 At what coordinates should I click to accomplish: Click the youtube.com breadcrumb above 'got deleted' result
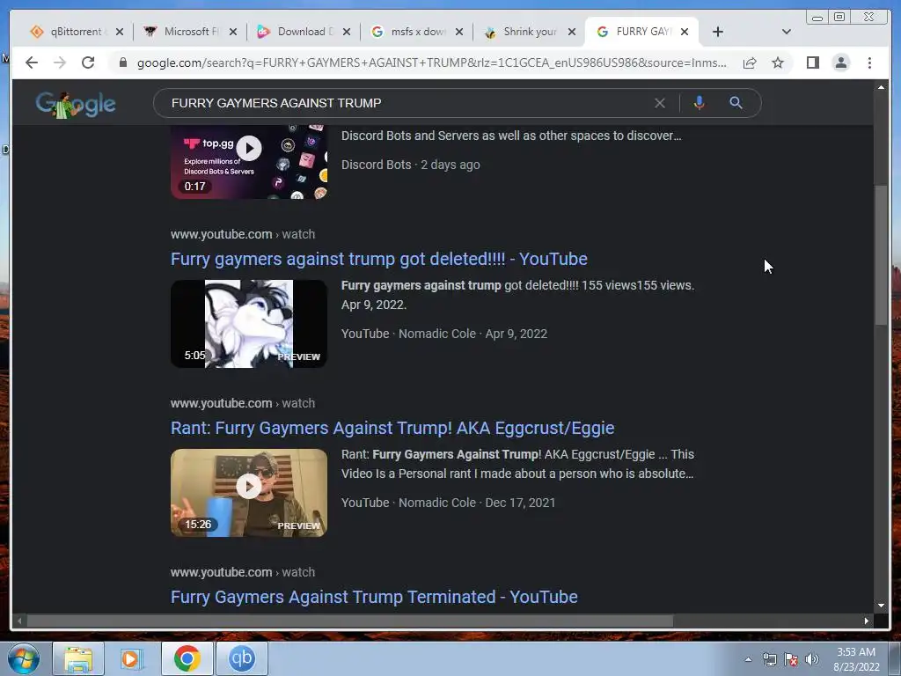pos(243,234)
